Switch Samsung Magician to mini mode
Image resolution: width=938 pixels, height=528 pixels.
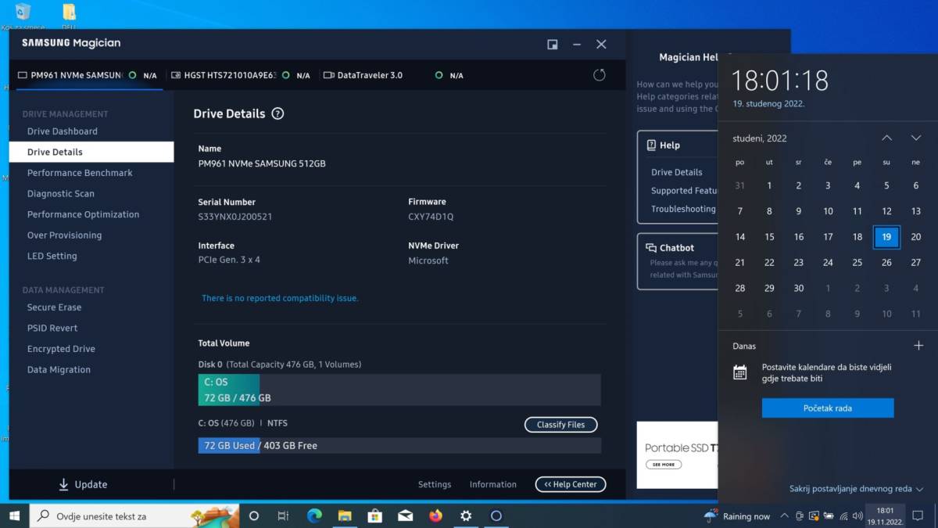click(553, 45)
